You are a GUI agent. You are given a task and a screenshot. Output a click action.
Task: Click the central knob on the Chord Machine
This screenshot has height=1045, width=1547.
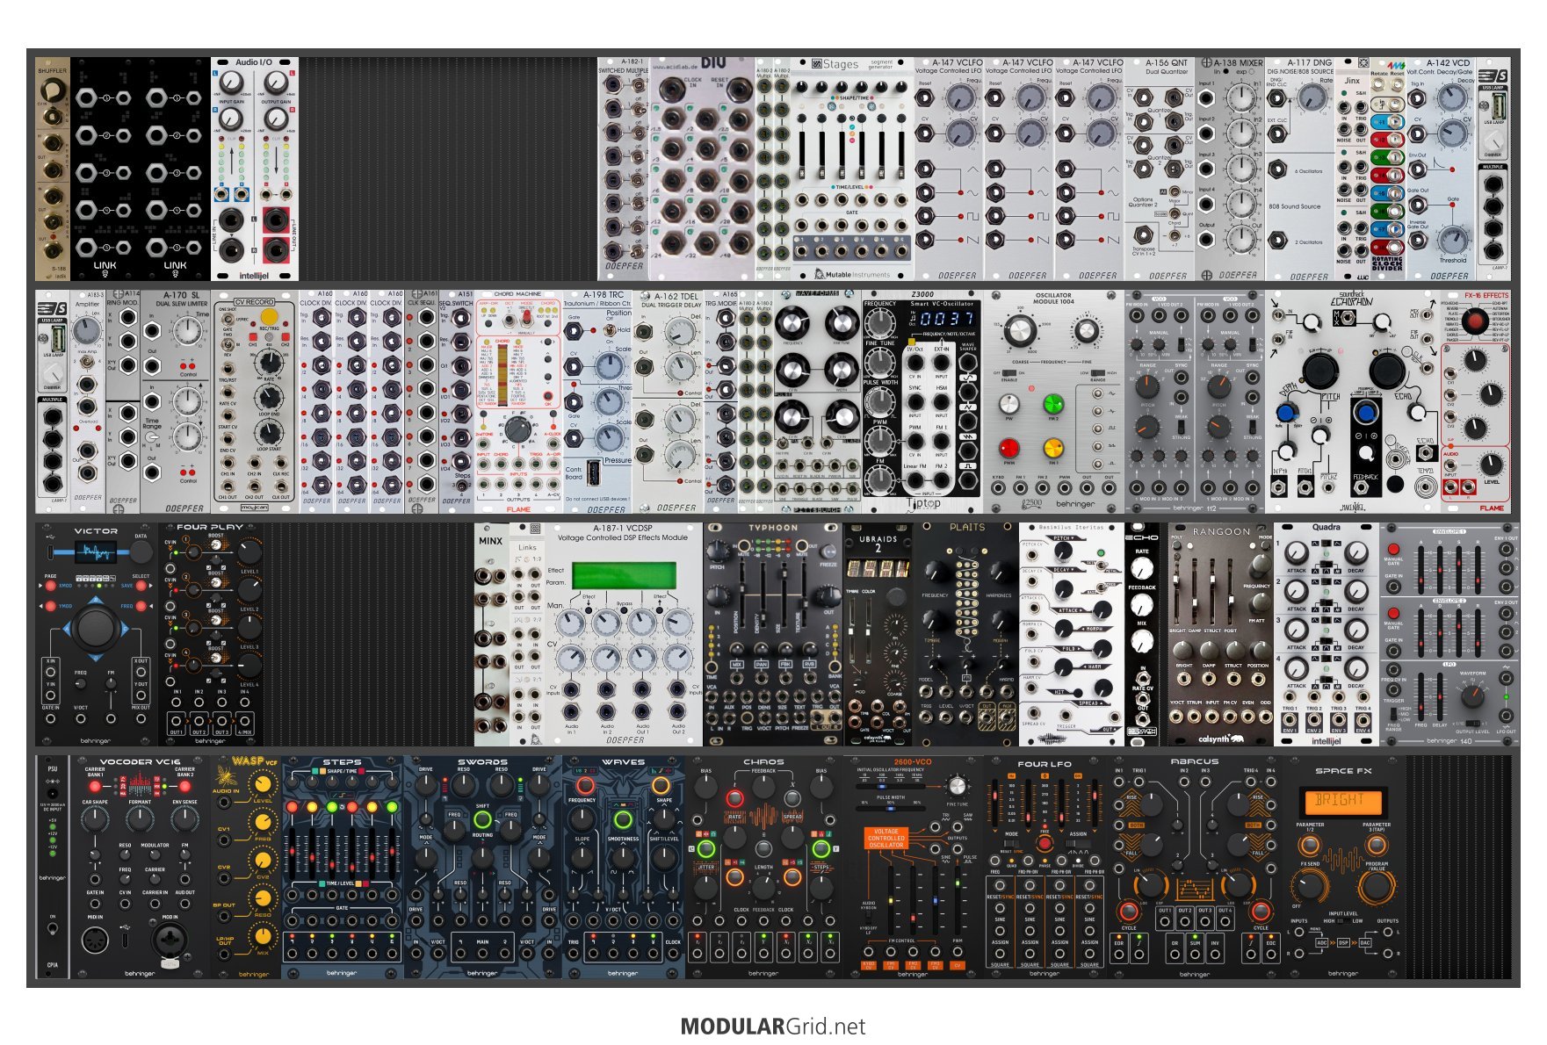tap(518, 429)
